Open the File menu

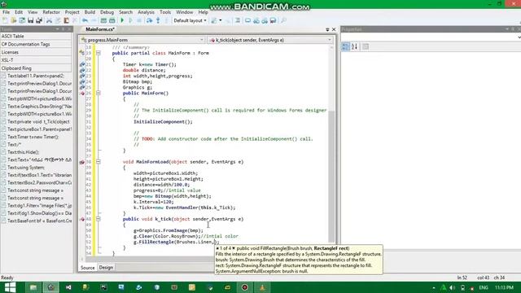(6, 12)
